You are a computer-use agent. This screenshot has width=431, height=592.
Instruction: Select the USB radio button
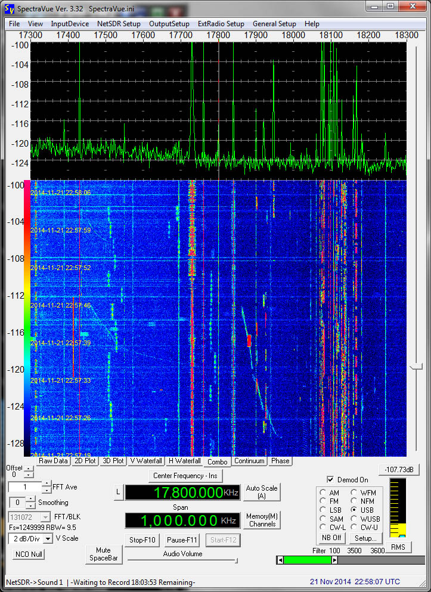tap(354, 510)
